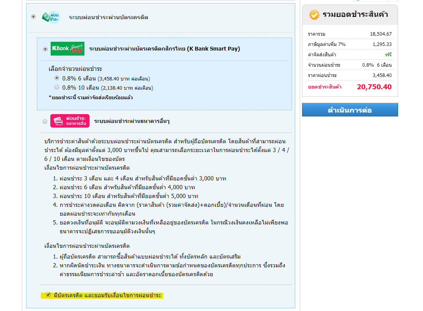423x311 pixels.
Task: Untick the มีบัตรเครดิต accept terms checkbox
Action: click(x=48, y=295)
